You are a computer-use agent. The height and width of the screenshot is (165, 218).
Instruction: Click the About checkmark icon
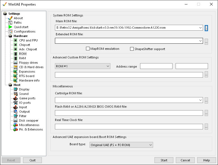pos(10,18)
